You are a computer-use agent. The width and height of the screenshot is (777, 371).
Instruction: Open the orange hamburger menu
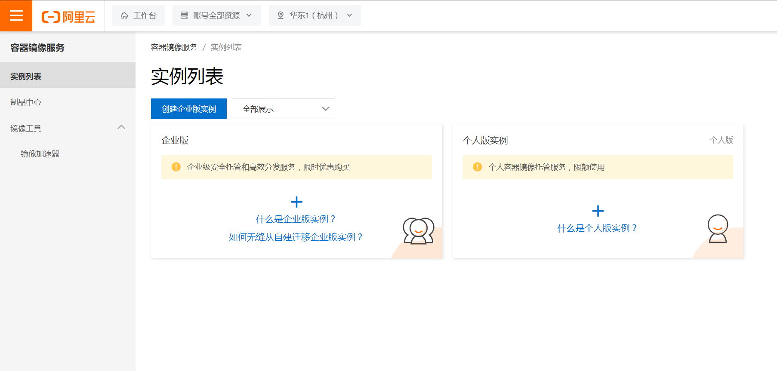pyautogui.click(x=16, y=15)
